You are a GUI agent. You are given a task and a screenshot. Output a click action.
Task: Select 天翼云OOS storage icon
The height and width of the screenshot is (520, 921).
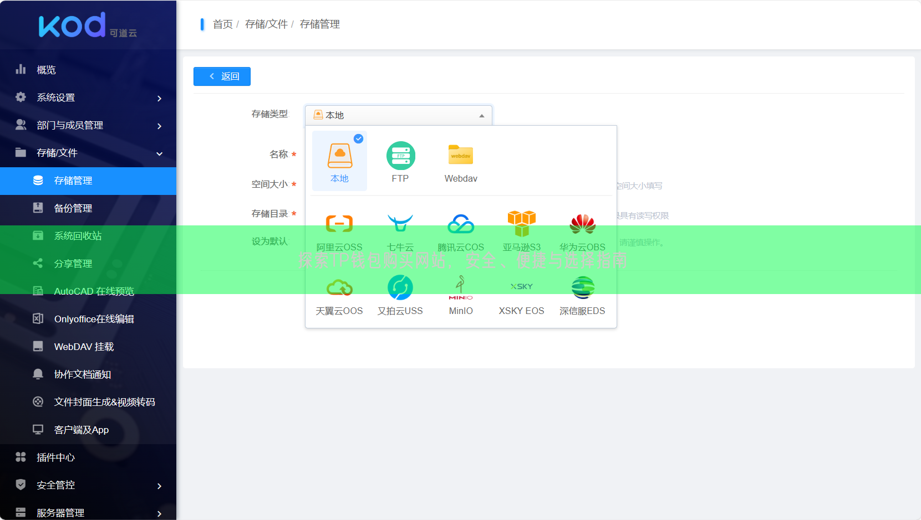[339, 287]
